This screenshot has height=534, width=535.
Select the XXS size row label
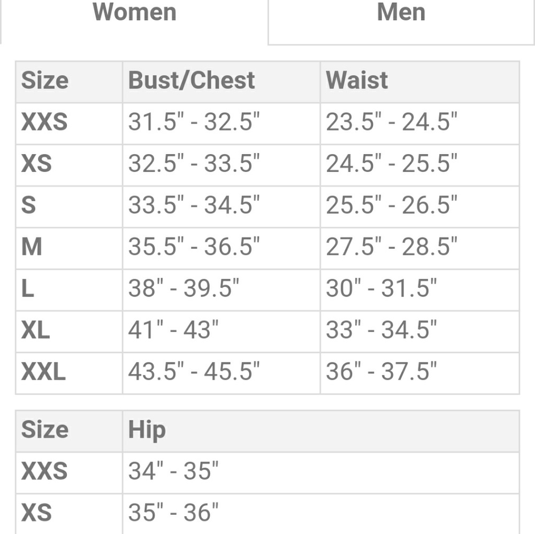pyautogui.click(x=44, y=123)
